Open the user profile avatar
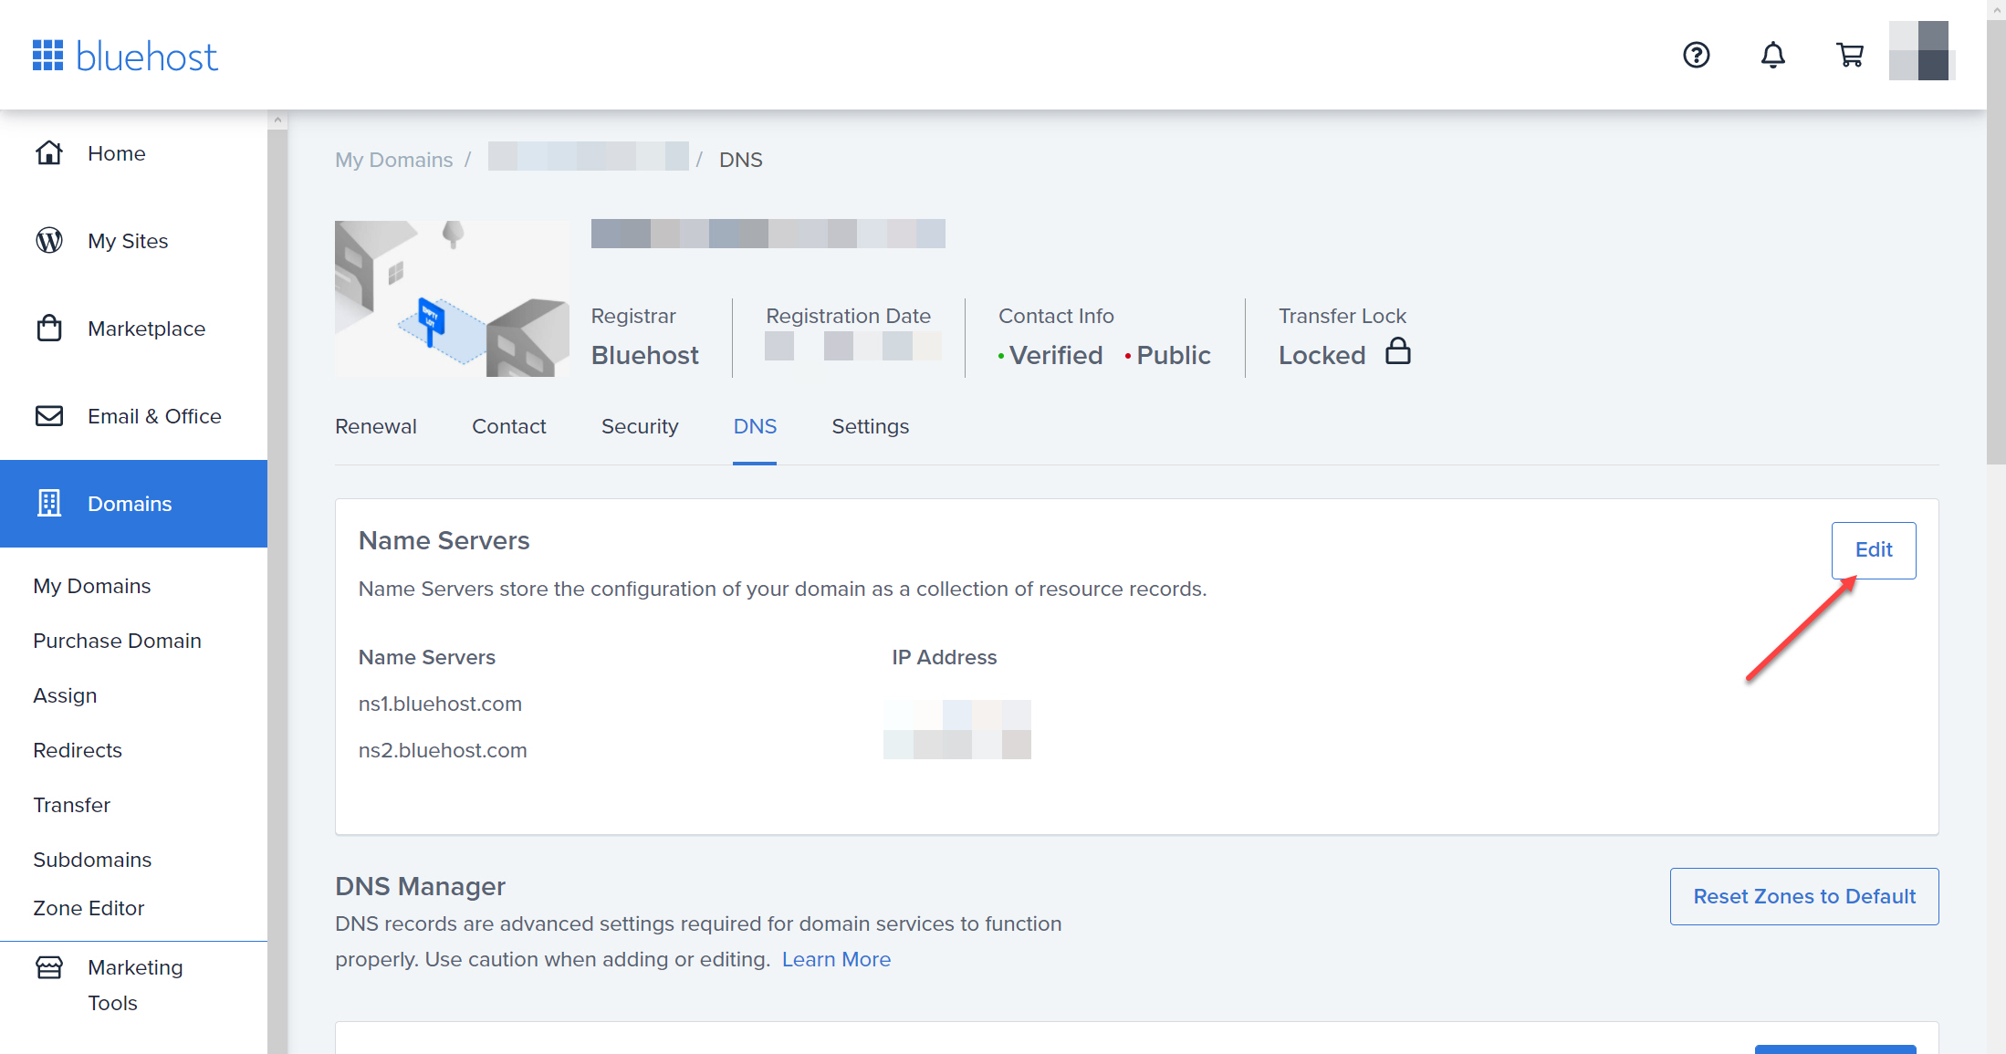Image resolution: width=2006 pixels, height=1054 pixels. (x=1918, y=51)
